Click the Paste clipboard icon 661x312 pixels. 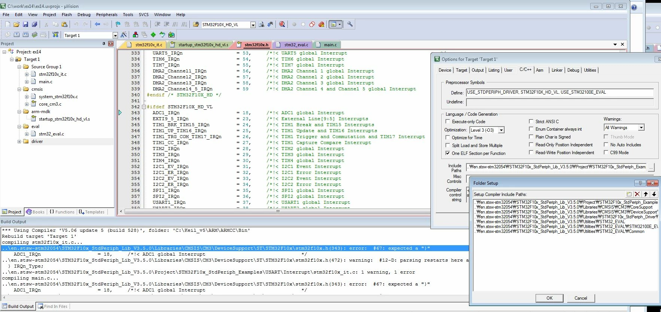[x=64, y=24]
